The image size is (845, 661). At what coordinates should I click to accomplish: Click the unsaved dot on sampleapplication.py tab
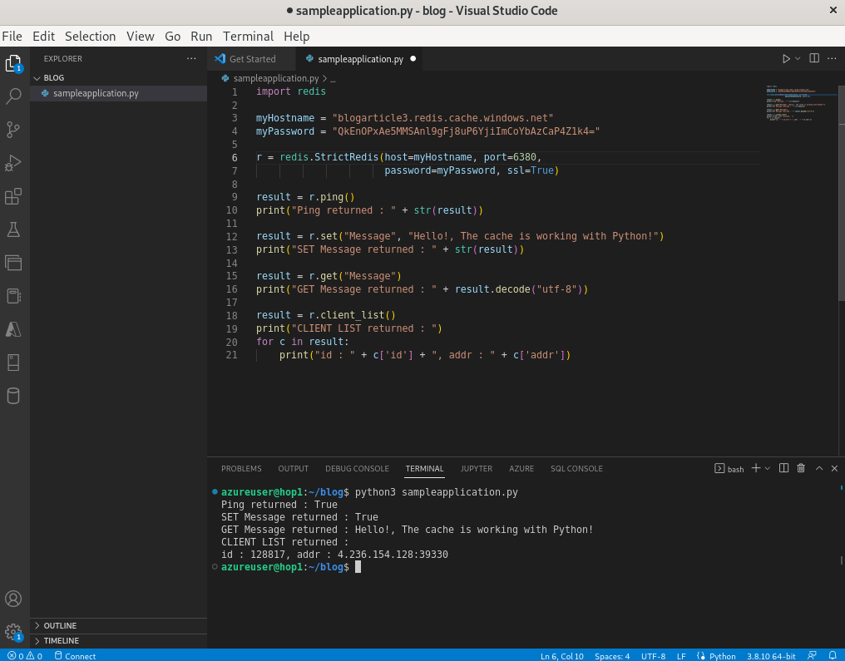[413, 59]
